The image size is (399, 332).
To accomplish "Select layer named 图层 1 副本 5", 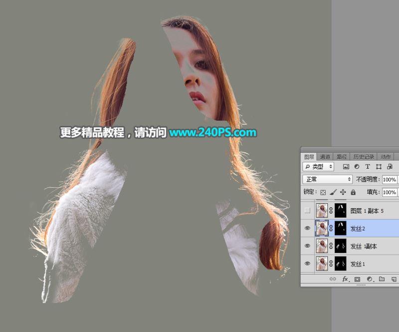I will [367, 211].
